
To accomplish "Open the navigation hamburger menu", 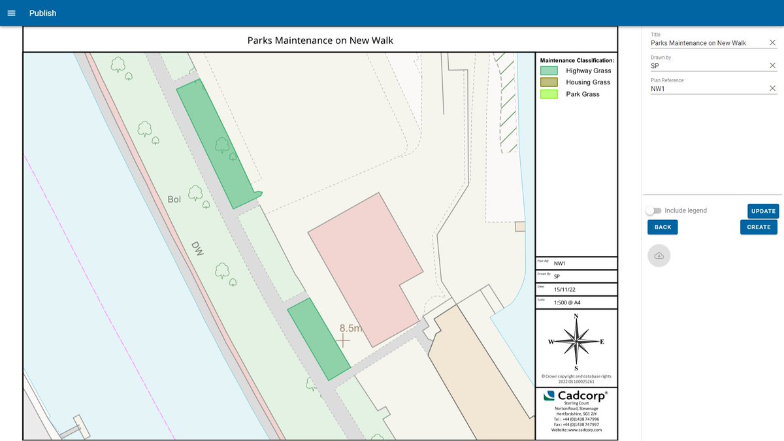I will coord(10,12).
